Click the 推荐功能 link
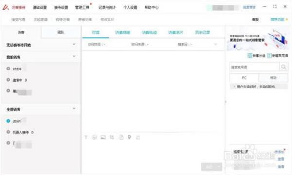The width and height of the screenshot is (292, 175). coord(277,19)
